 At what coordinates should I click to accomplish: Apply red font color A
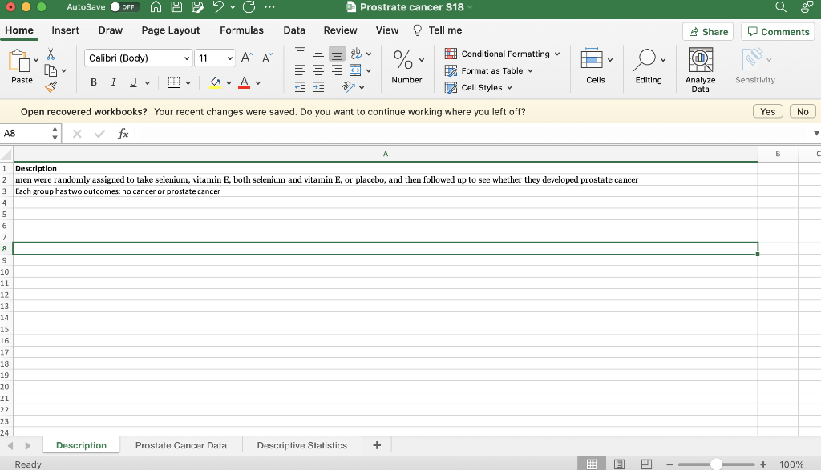(244, 82)
